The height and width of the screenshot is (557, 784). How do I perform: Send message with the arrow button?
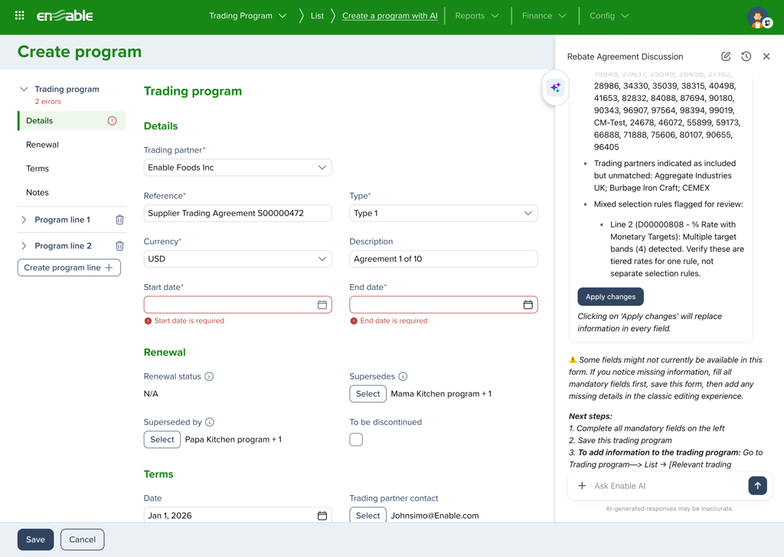pyautogui.click(x=757, y=486)
